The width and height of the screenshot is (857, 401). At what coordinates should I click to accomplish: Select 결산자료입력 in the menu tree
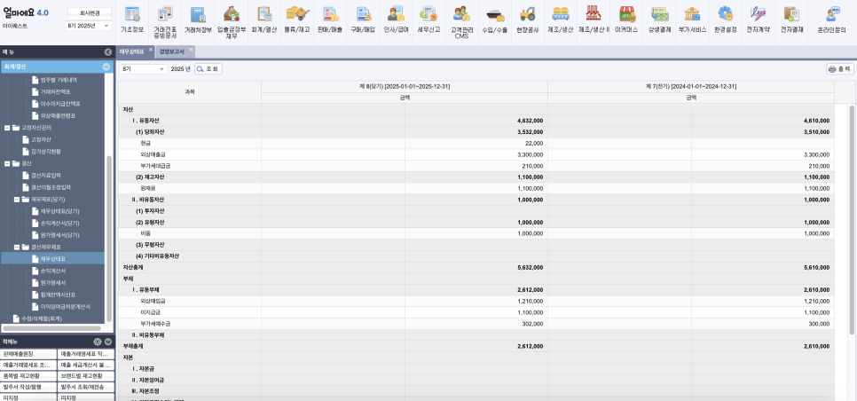[46, 176]
